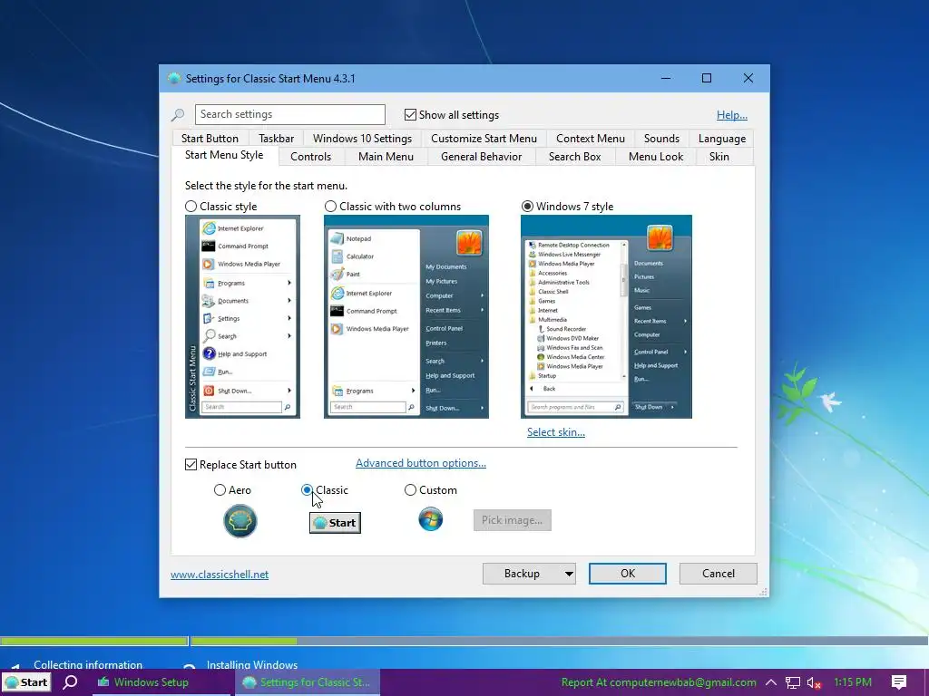Switch to Windows Setup taskbar item
Viewport: 929px width, 696px height.
160,682
